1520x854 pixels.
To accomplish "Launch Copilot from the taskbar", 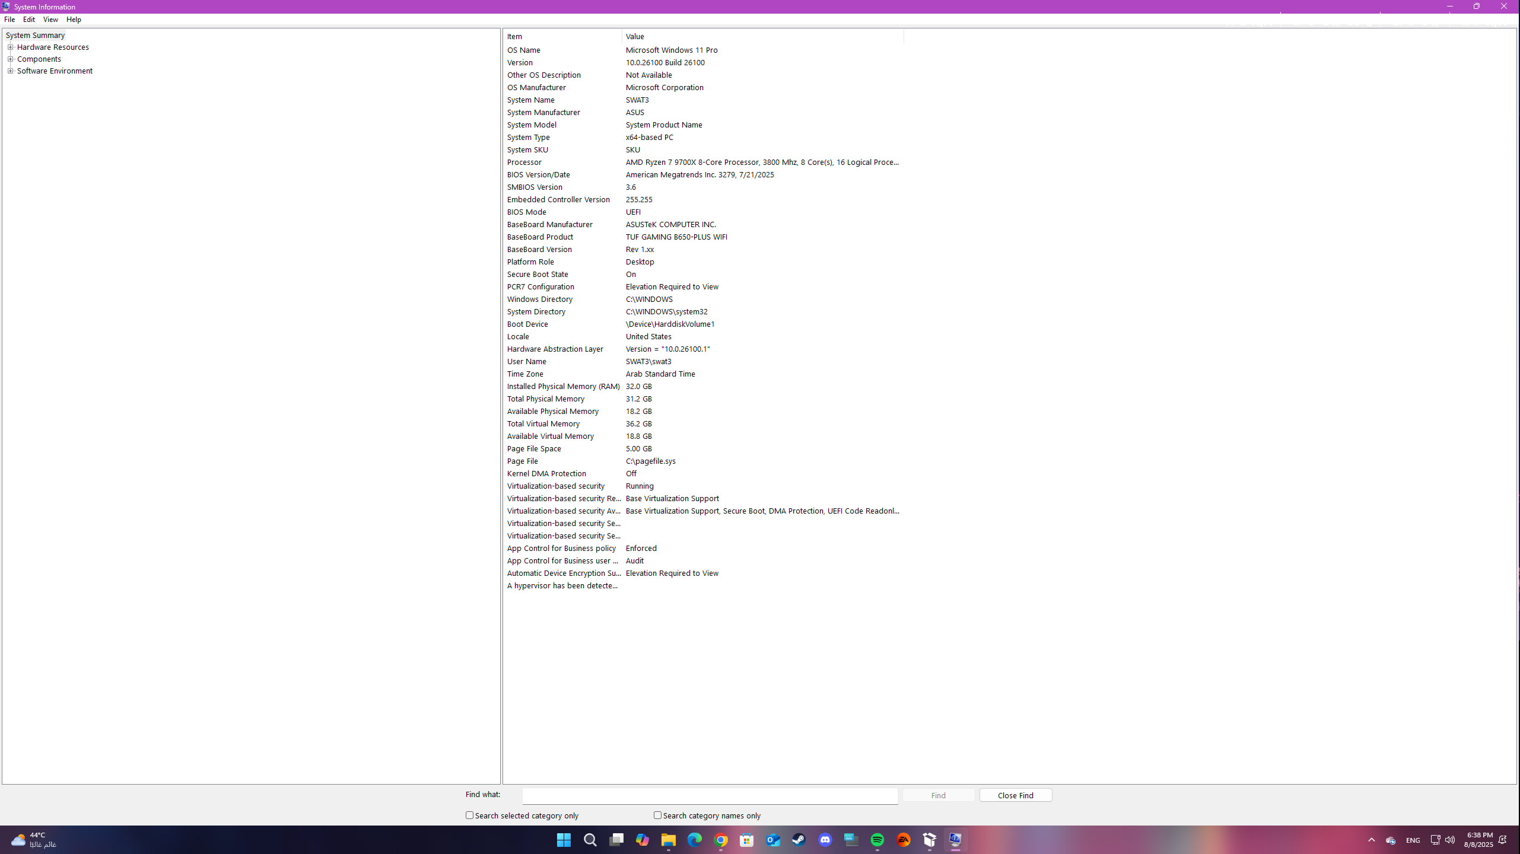I will pyautogui.click(x=643, y=840).
